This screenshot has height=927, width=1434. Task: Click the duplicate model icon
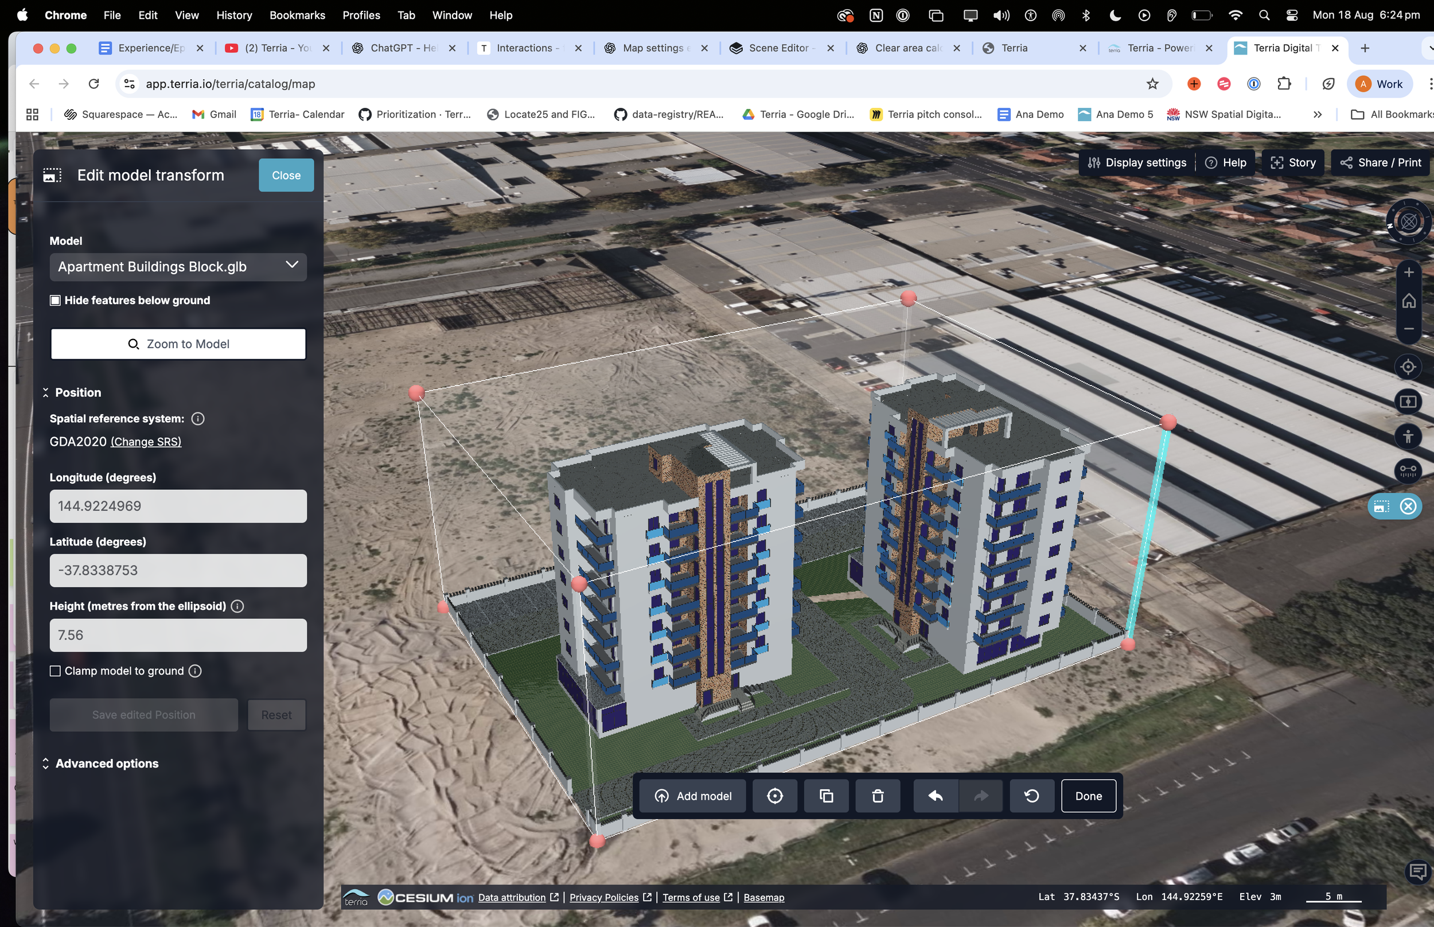point(826,796)
